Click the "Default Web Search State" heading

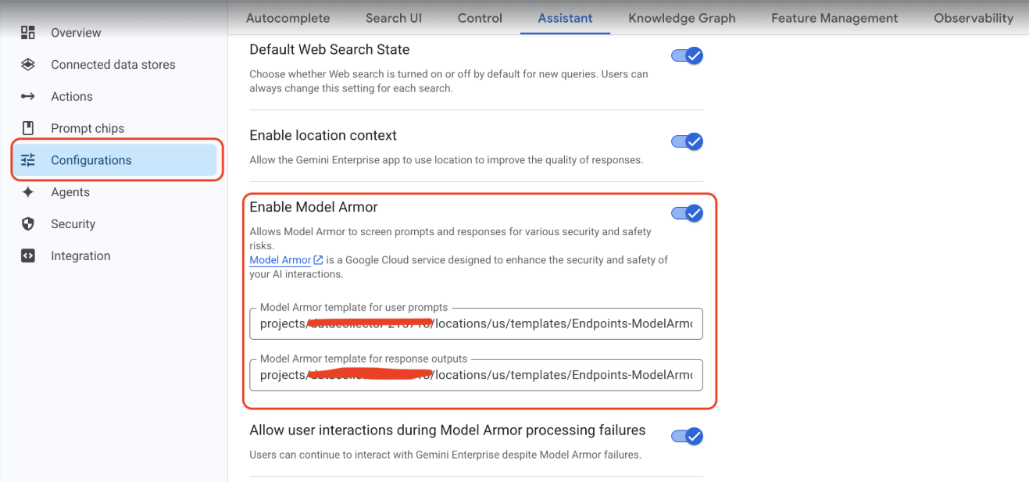(x=330, y=49)
